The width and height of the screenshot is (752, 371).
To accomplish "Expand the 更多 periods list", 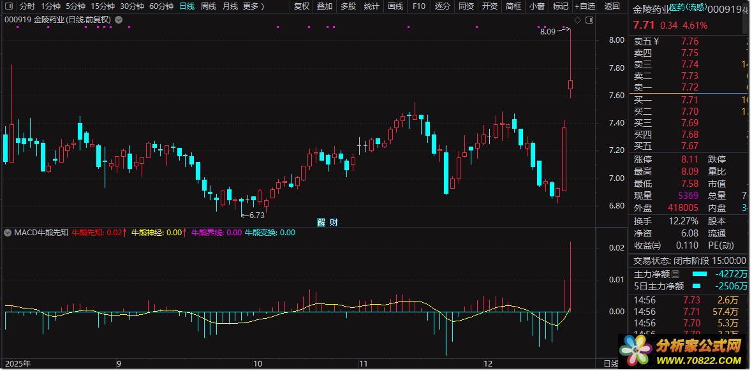I will (253, 6).
